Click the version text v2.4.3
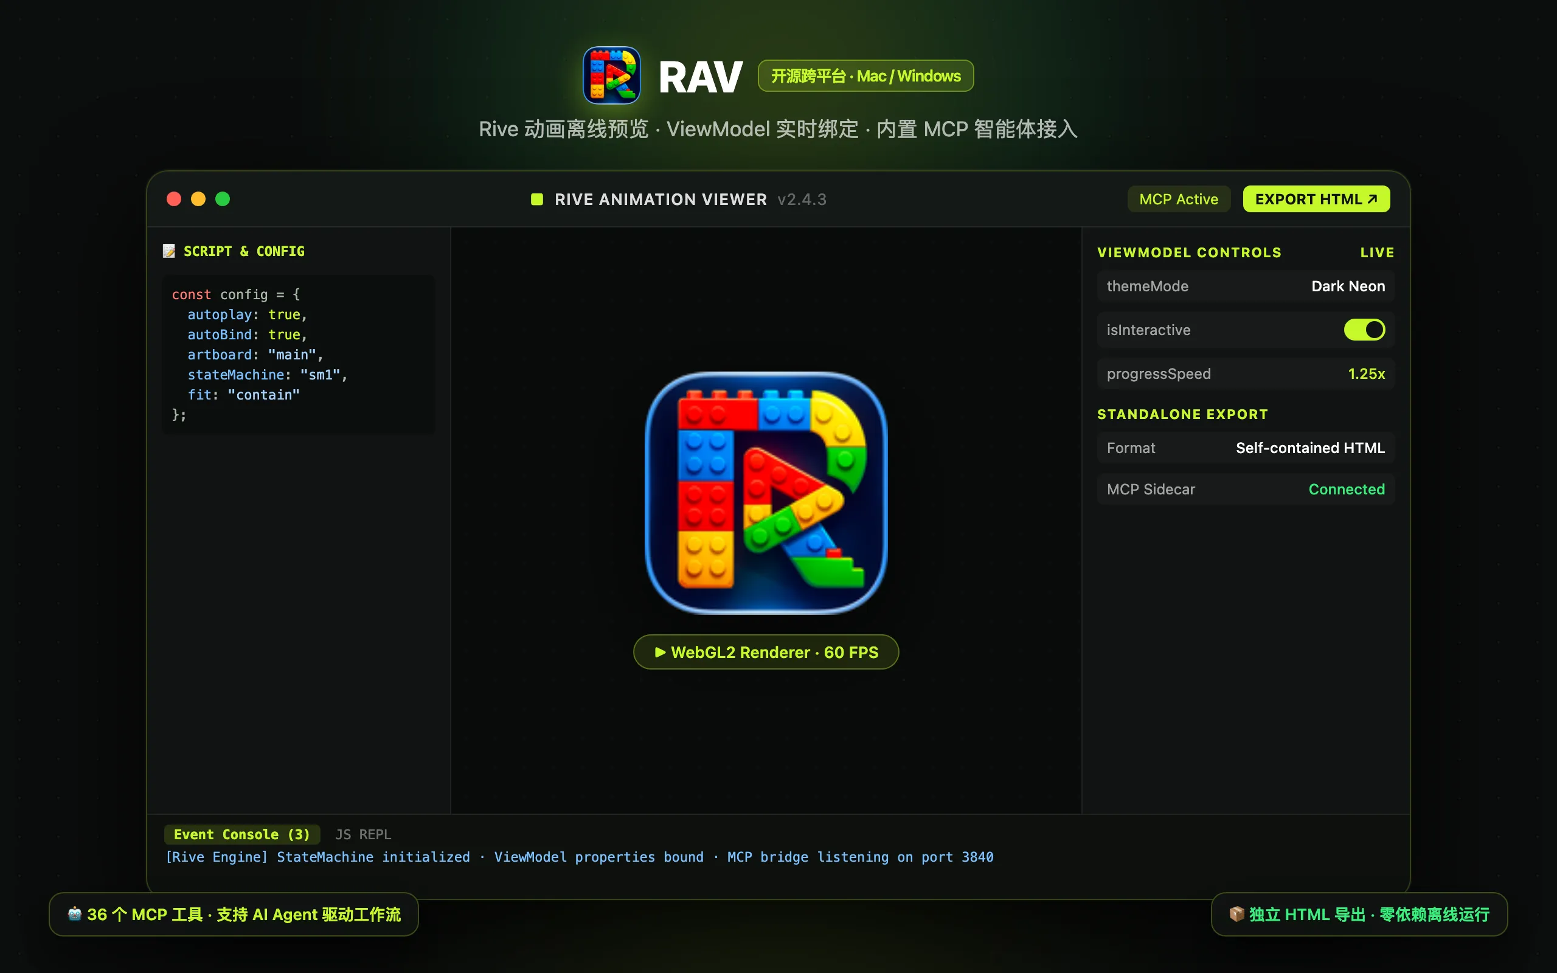The width and height of the screenshot is (1557, 973). click(802, 199)
